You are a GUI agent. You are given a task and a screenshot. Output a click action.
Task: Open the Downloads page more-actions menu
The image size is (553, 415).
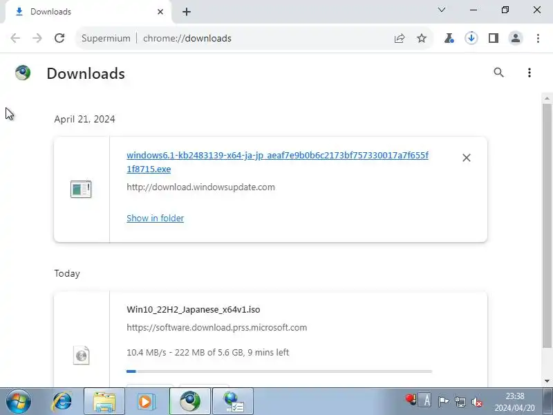529,73
